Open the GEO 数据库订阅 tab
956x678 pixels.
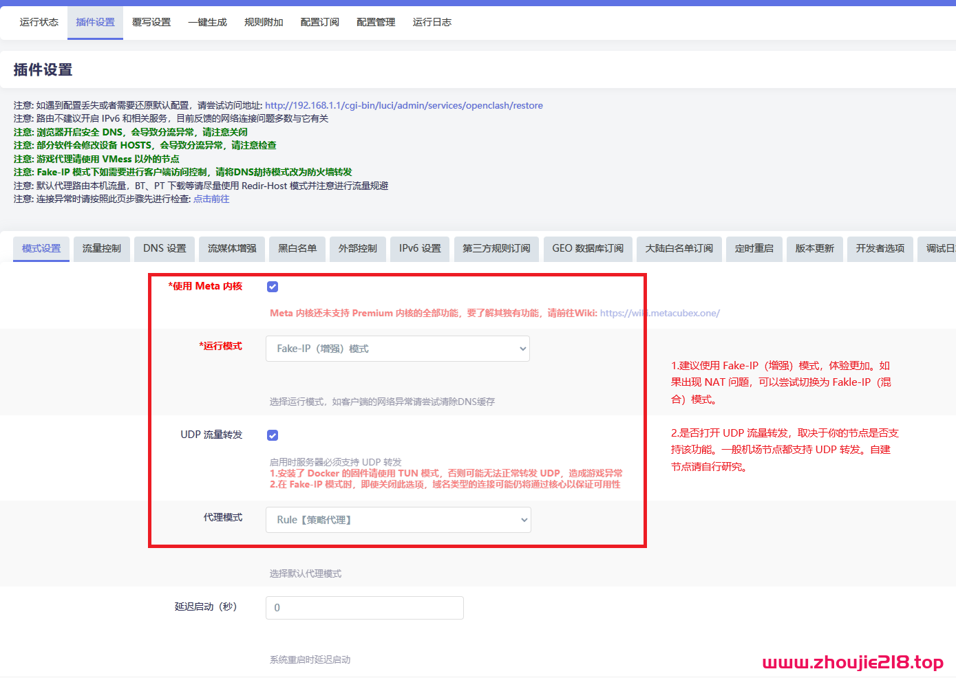[x=588, y=249]
